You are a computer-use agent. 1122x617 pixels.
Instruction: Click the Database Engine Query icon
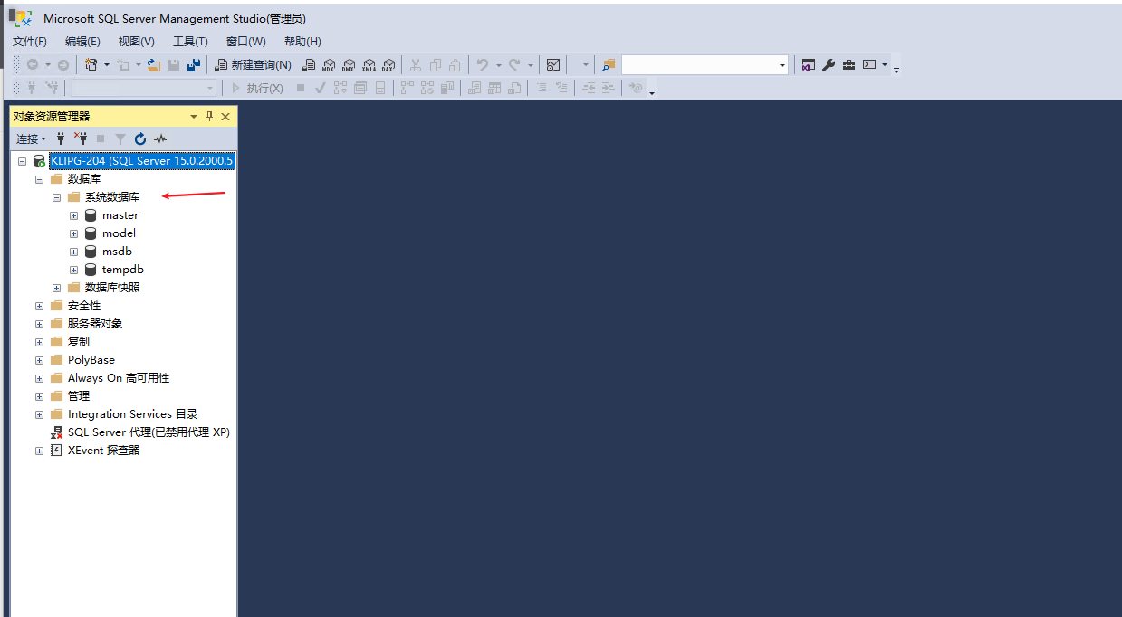[x=309, y=65]
